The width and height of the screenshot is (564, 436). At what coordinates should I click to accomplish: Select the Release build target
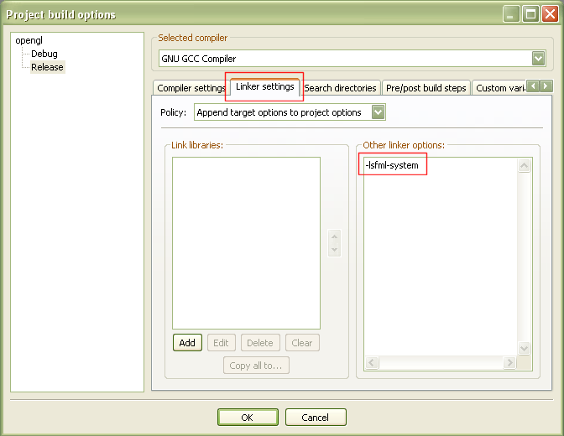click(x=47, y=67)
